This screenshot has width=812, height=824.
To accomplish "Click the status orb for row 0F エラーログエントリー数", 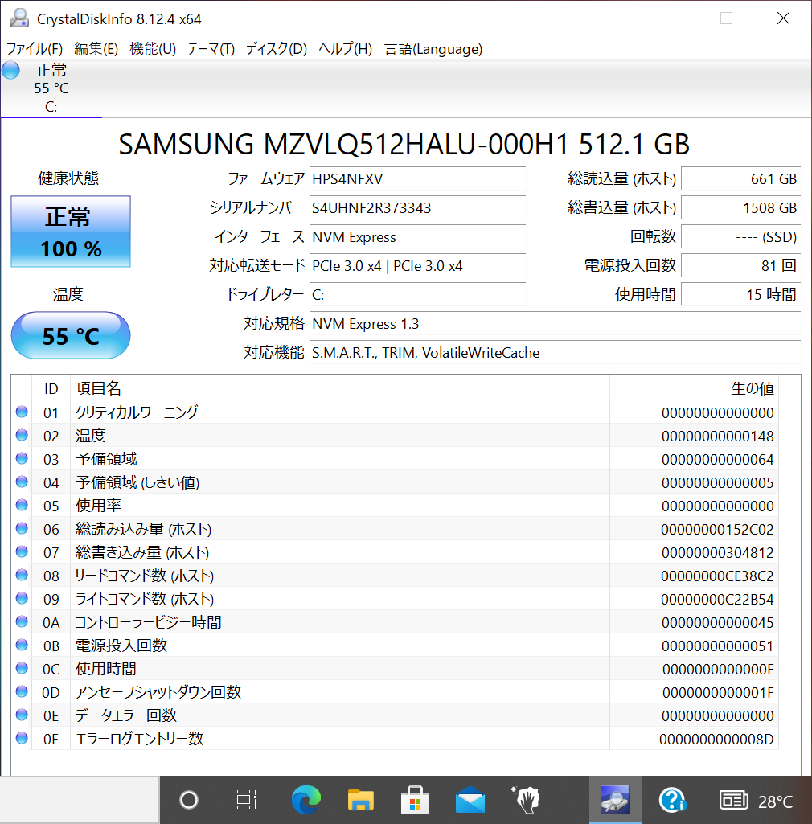I will click(22, 738).
